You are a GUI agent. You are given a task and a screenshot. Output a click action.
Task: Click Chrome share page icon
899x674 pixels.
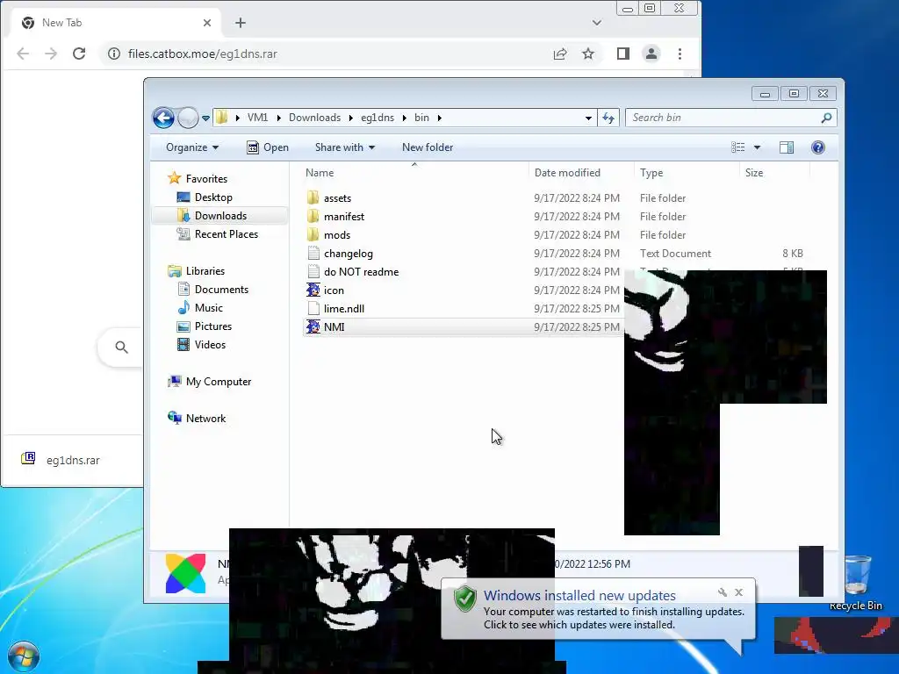click(560, 54)
